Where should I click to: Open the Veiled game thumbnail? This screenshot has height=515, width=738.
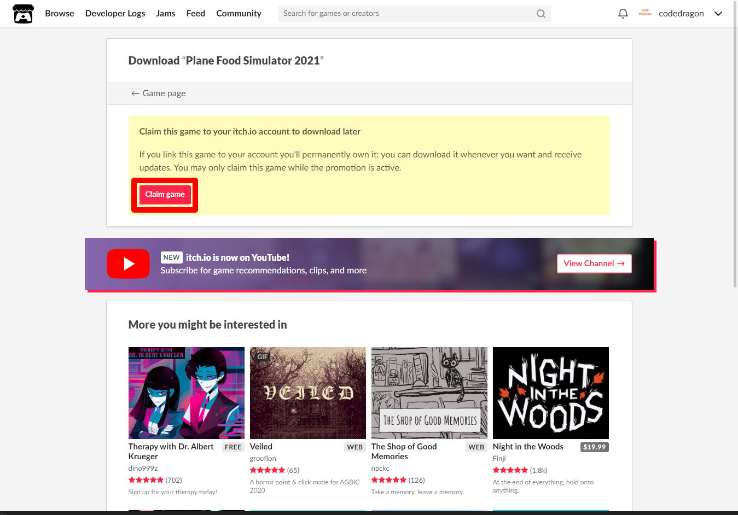[308, 393]
